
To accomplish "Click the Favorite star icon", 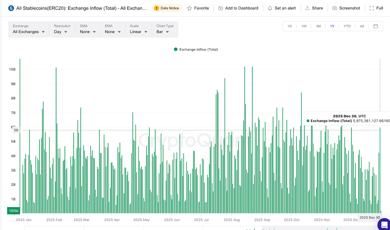I will 190,8.
